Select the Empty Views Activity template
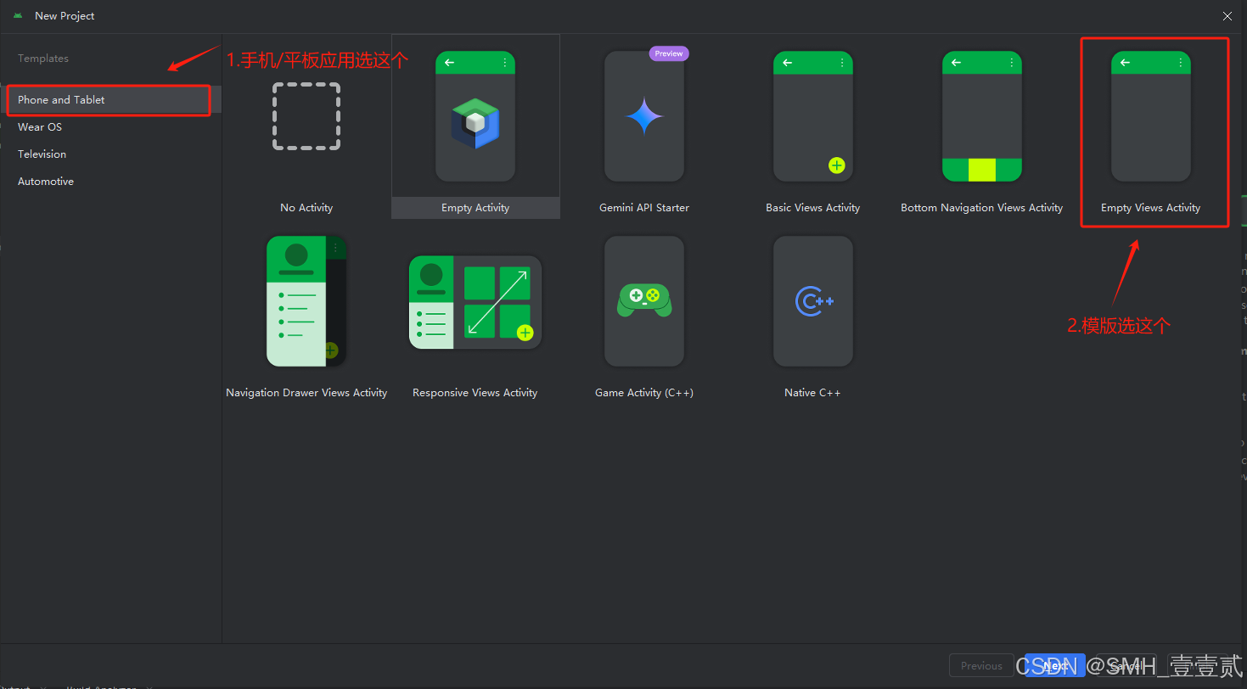This screenshot has height=689, width=1247. tap(1151, 127)
